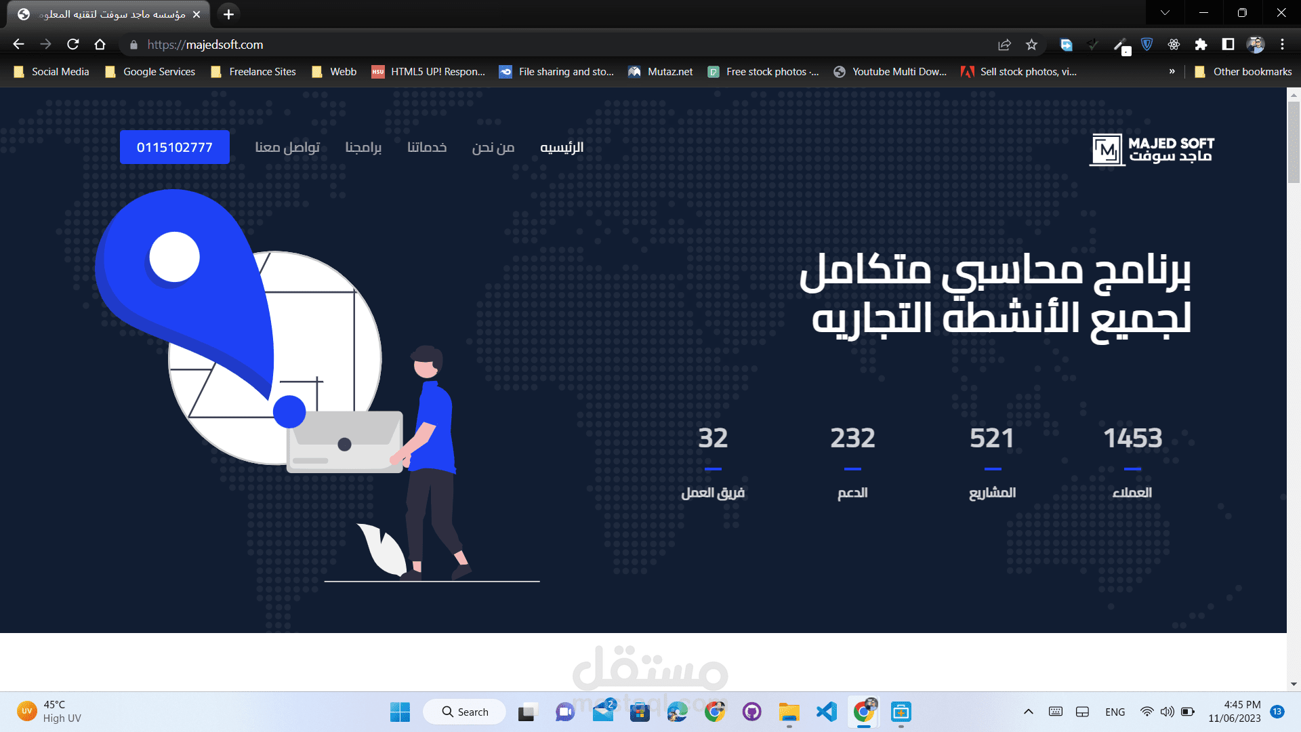Open Windows Search from the taskbar
The image size is (1301, 732).
tap(463, 712)
